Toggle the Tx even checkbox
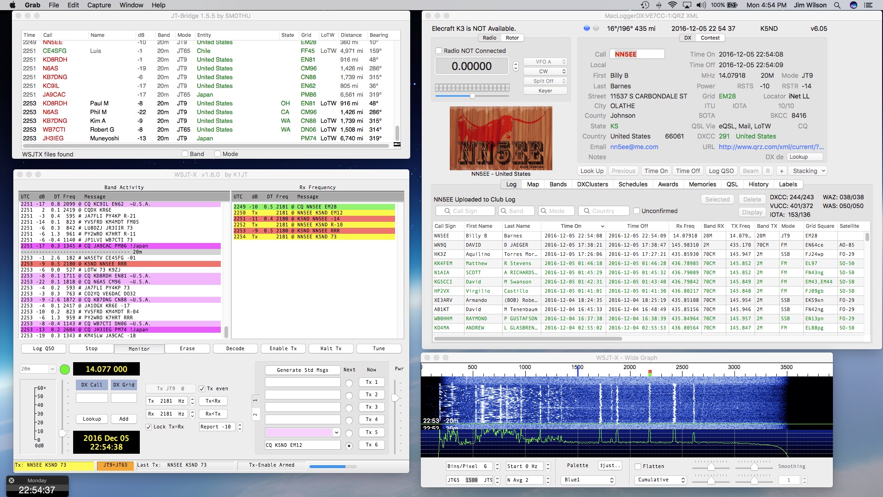The width and height of the screenshot is (883, 497). coord(202,389)
